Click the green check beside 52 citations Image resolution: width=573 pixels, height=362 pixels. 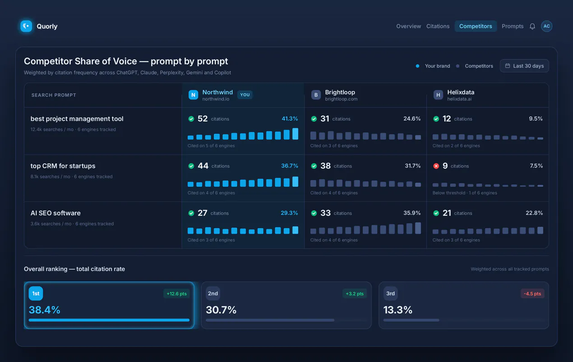[191, 119]
